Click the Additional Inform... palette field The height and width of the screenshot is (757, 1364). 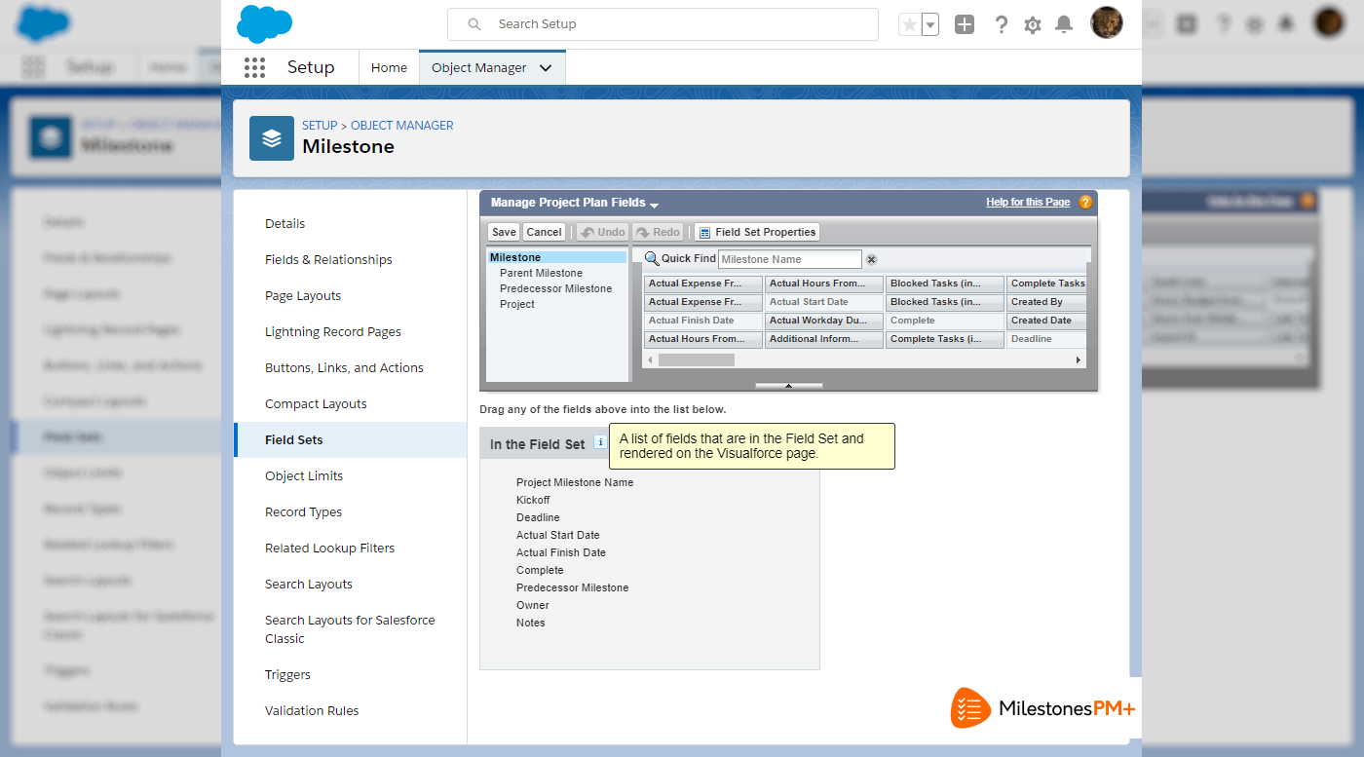pyautogui.click(x=824, y=339)
